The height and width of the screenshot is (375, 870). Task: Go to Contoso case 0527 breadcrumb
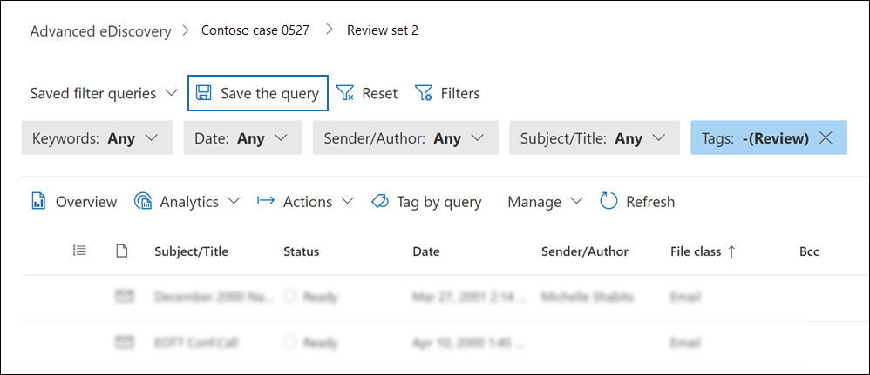coord(255,30)
